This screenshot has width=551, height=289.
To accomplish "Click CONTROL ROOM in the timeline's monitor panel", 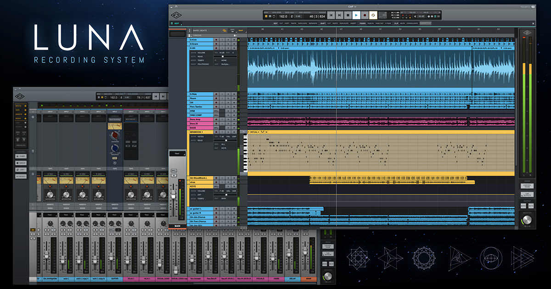I will 527,186.
